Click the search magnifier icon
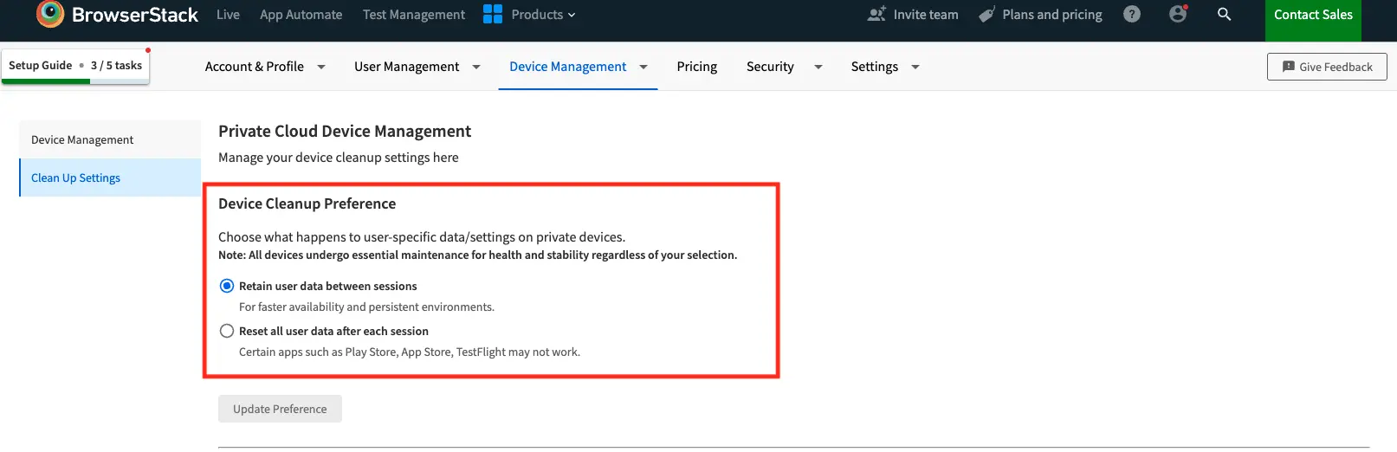This screenshot has width=1397, height=452. (1224, 15)
